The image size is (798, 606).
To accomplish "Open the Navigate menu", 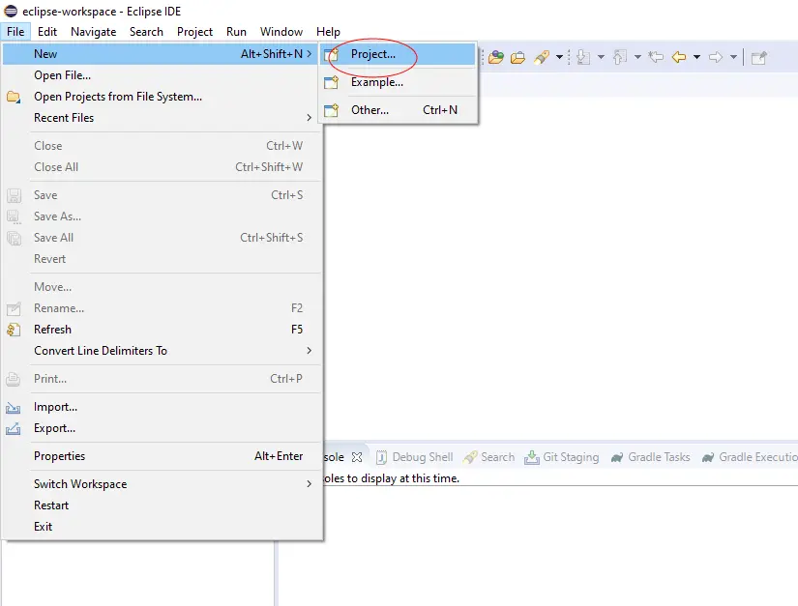I will click(x=93, y=32).
